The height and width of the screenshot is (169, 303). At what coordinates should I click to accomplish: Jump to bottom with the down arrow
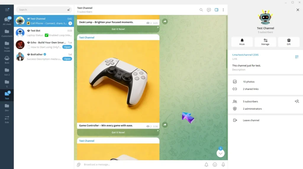220,153
